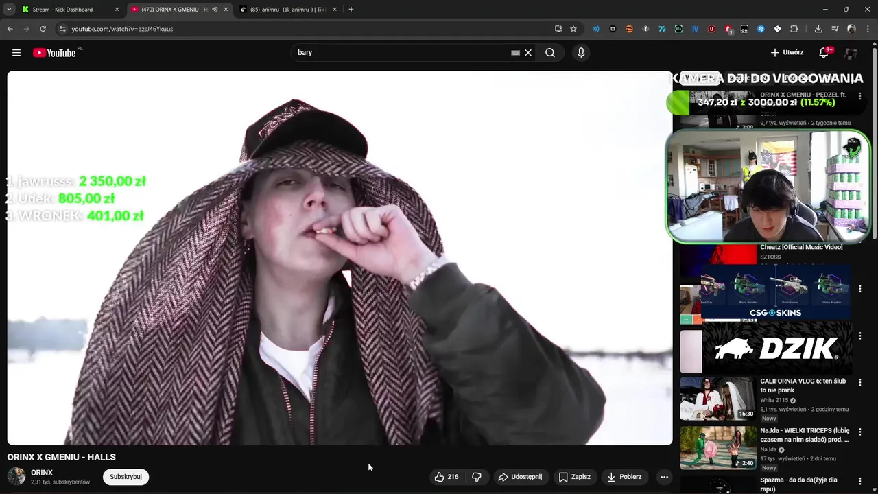Save the video with Zapisz

coord(575,477)
